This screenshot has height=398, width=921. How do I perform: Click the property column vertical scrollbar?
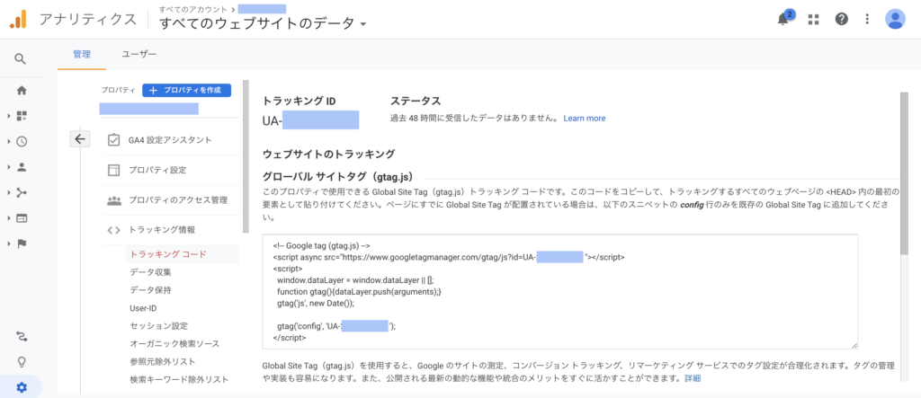[x=246, y=157]
